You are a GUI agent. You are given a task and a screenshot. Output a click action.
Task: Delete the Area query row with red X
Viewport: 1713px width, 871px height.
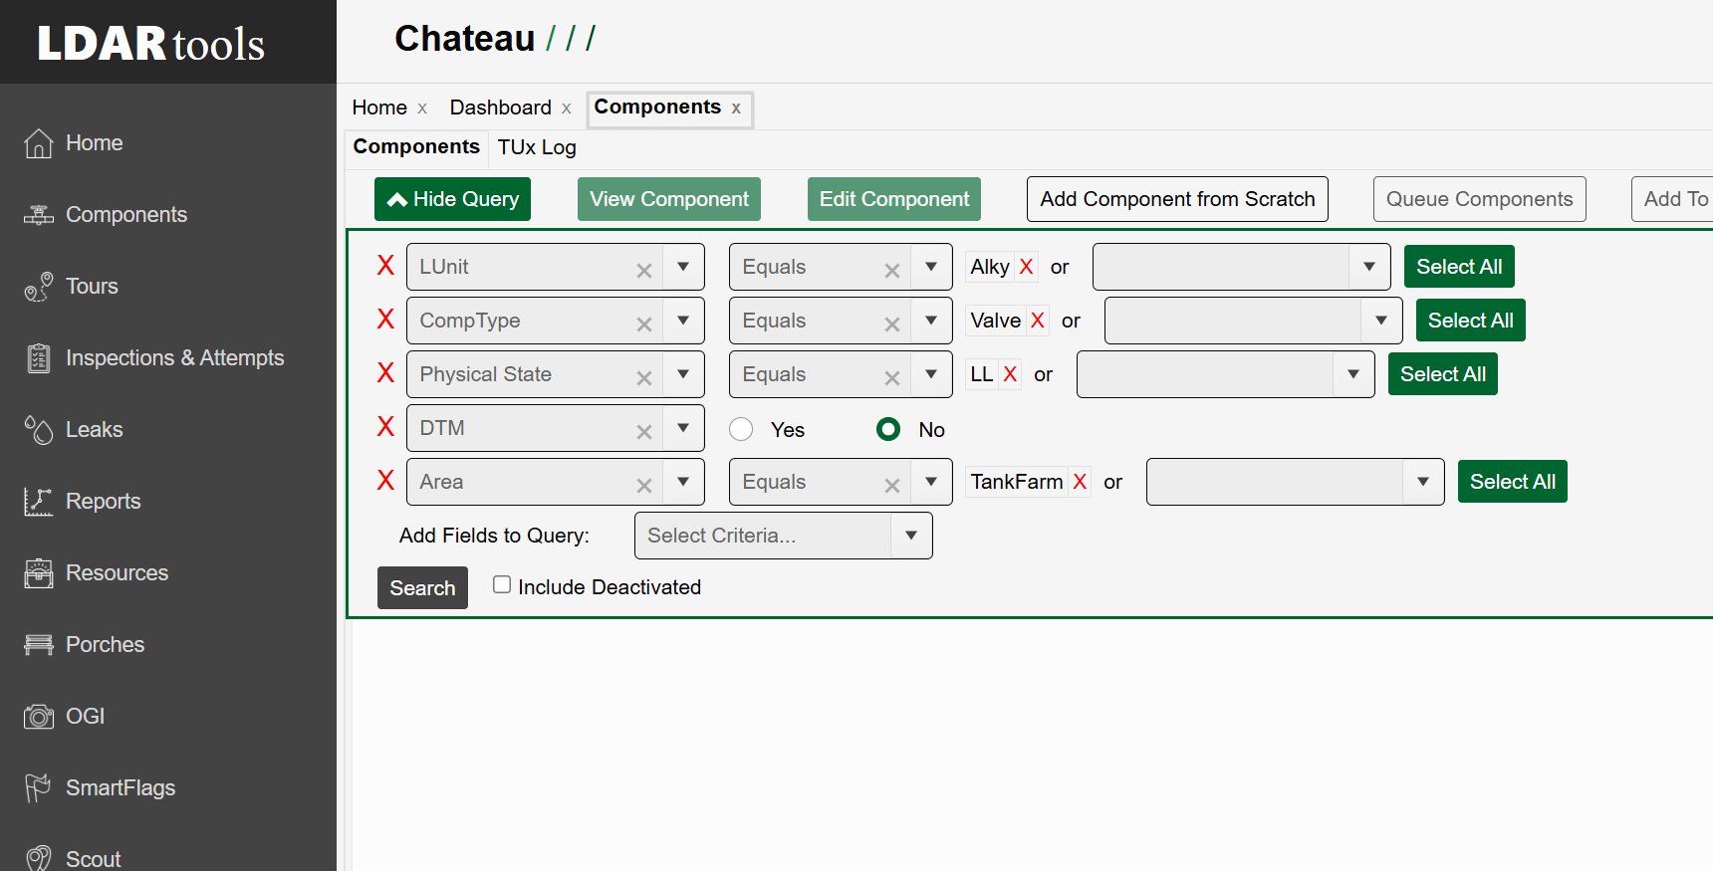pos(385,481)
